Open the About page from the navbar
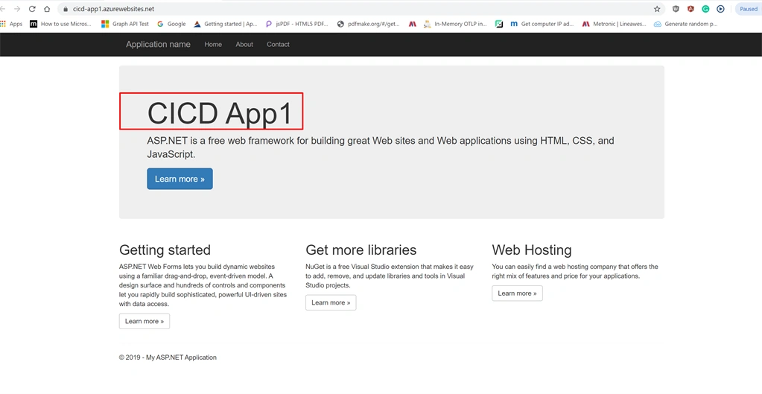This screenshot has width=762, height=394. pyautogui.click(x=244, y=44)
